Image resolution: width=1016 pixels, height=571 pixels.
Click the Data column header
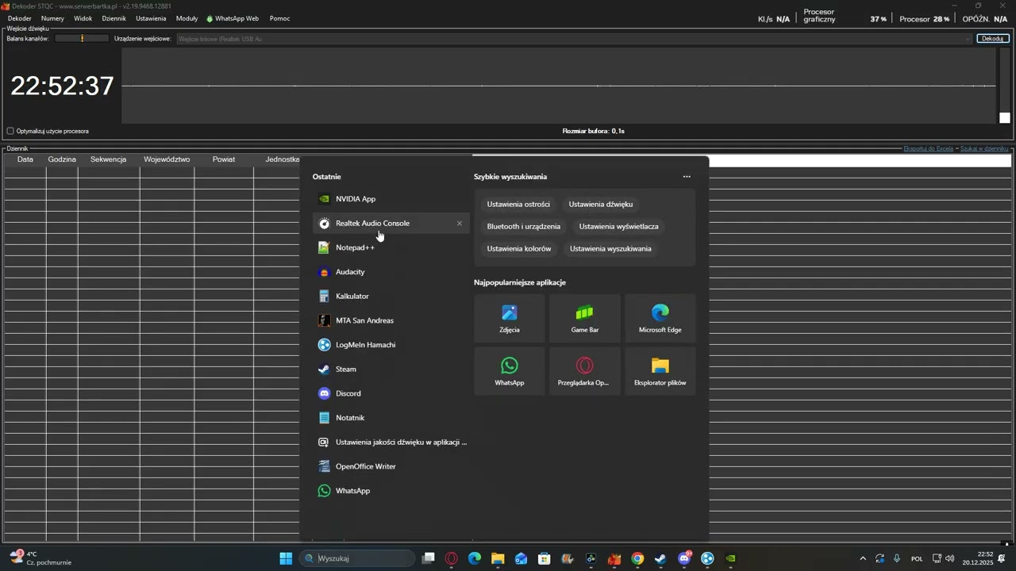[x=25, y=159]
